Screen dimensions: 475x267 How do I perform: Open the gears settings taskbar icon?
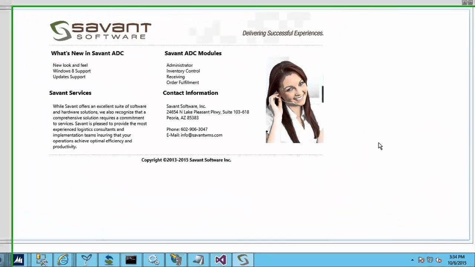coord(153,260)
